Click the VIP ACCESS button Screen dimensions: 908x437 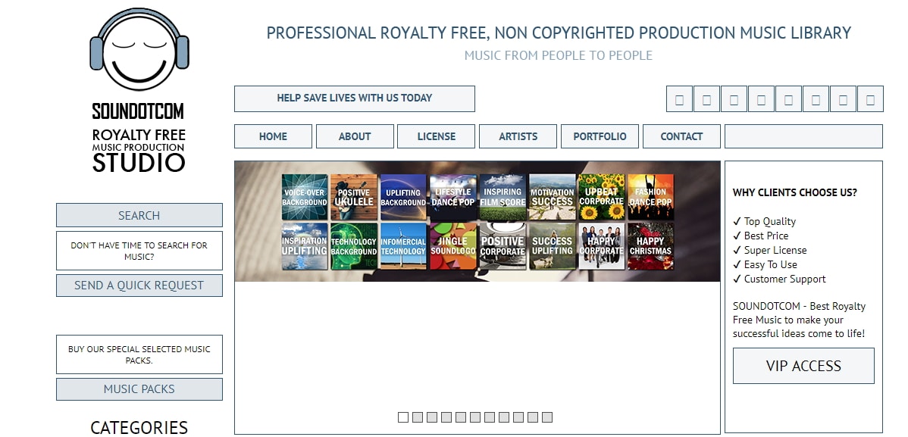point(803,366)
